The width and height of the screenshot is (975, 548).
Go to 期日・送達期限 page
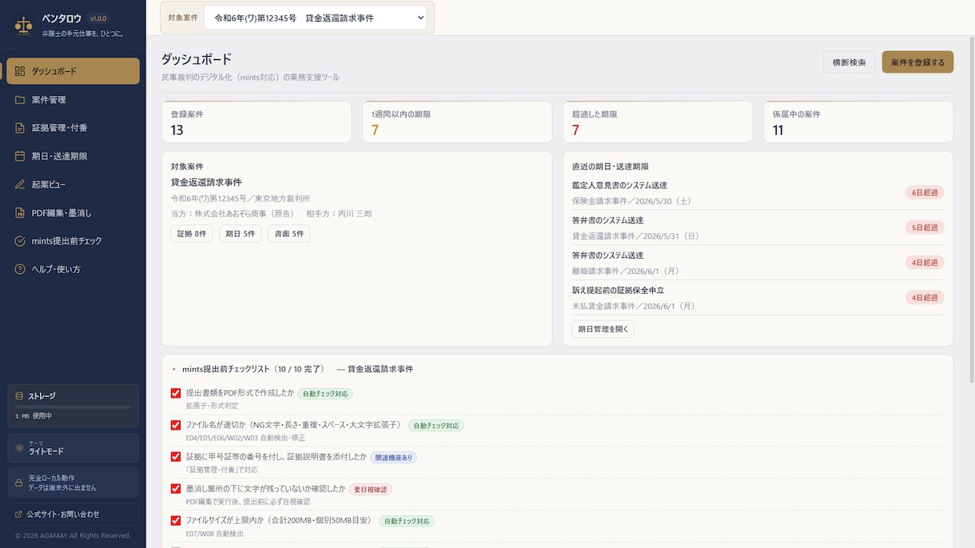click(73, 156)
